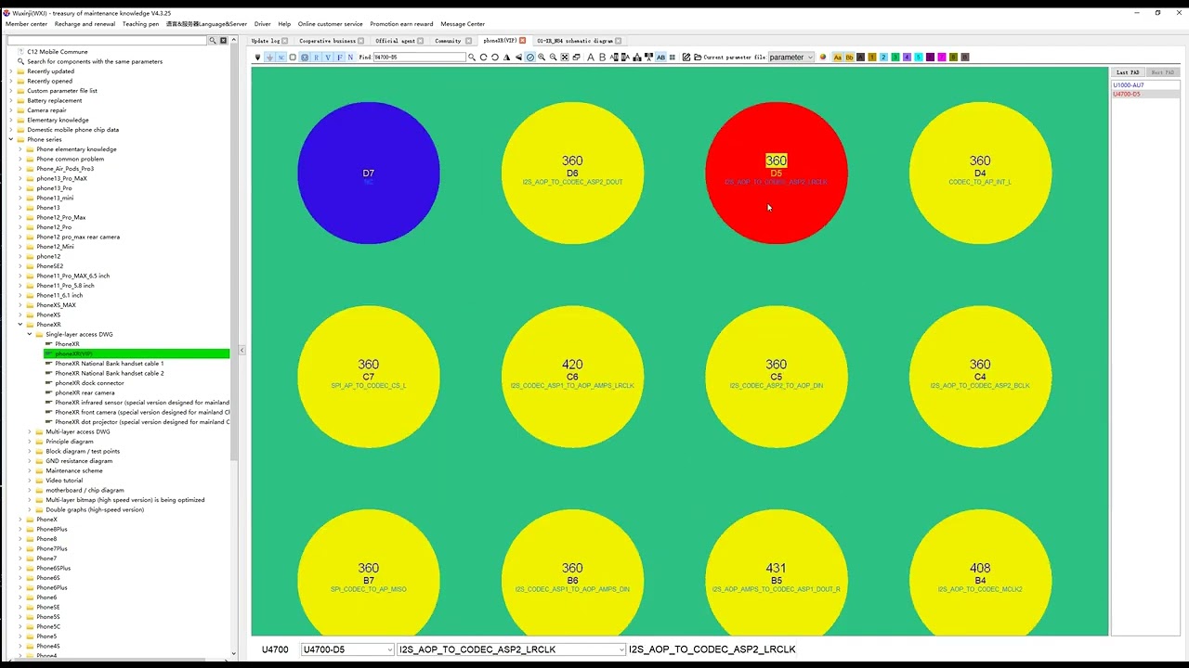Screen dimensions: 1189x668
Task: Open the Member center menu
Action: [26, 24]
